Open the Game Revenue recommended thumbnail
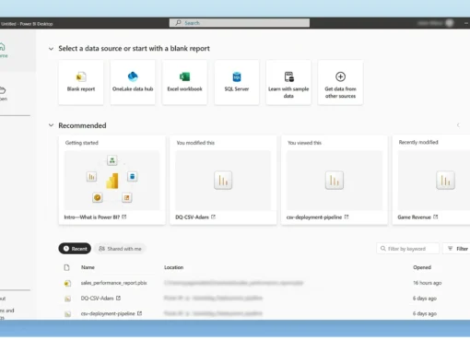This screenshot has height=340, width=470. pos(434,181)
